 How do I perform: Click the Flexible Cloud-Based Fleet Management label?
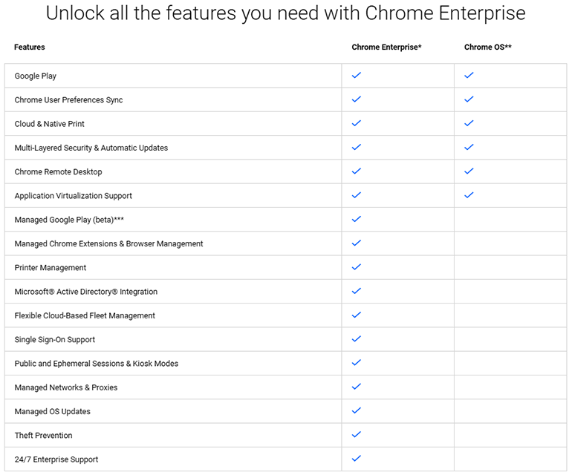click(x=85, y=315)
